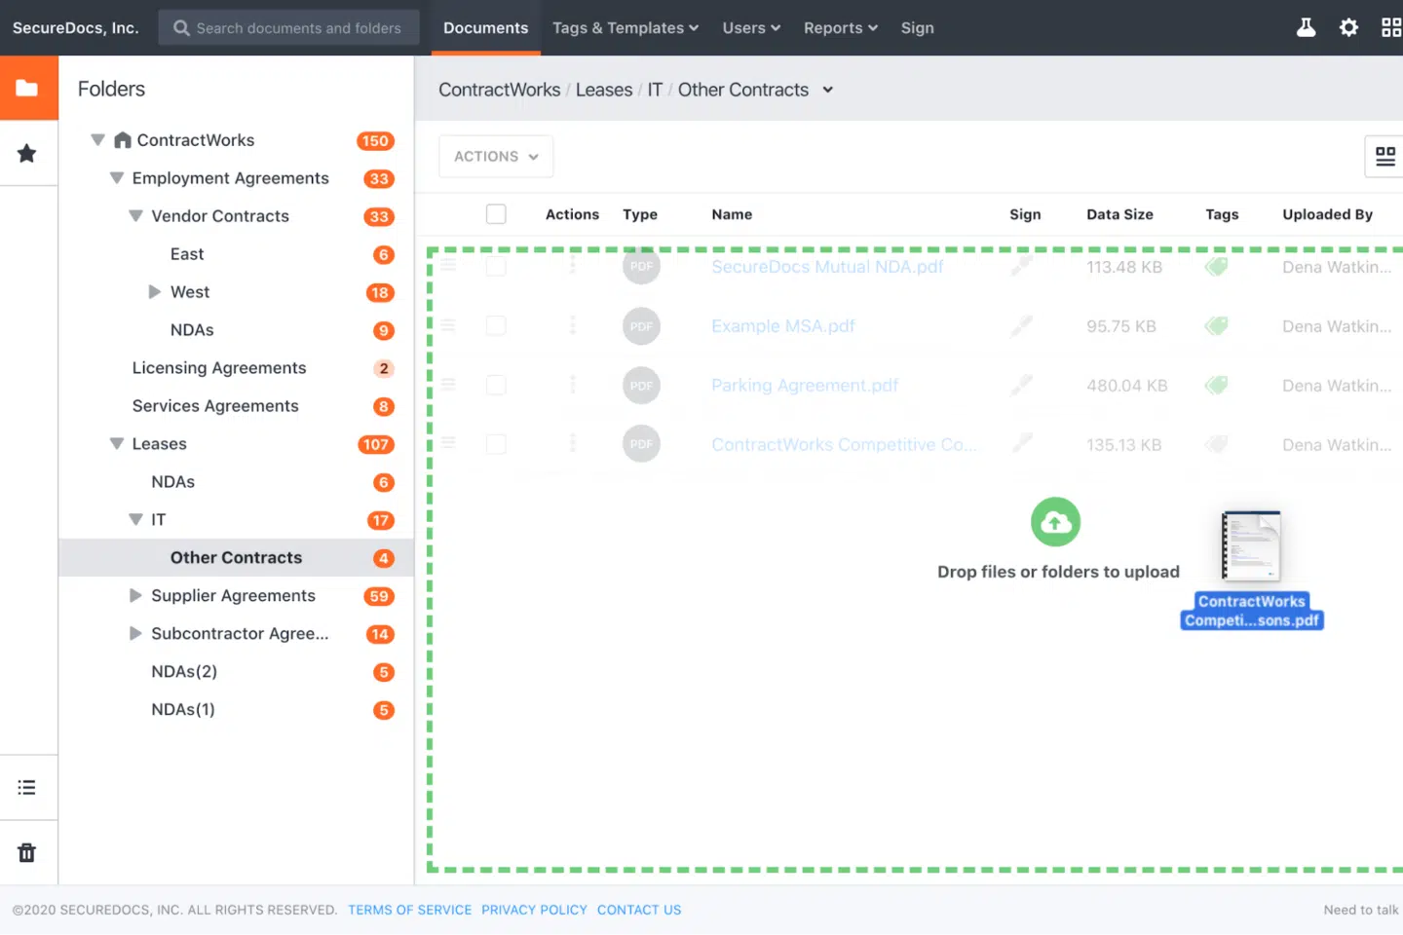Open Example MSA.pdf document
Image resolution: width=1403 pixels, height=935 pixels.
783,326
